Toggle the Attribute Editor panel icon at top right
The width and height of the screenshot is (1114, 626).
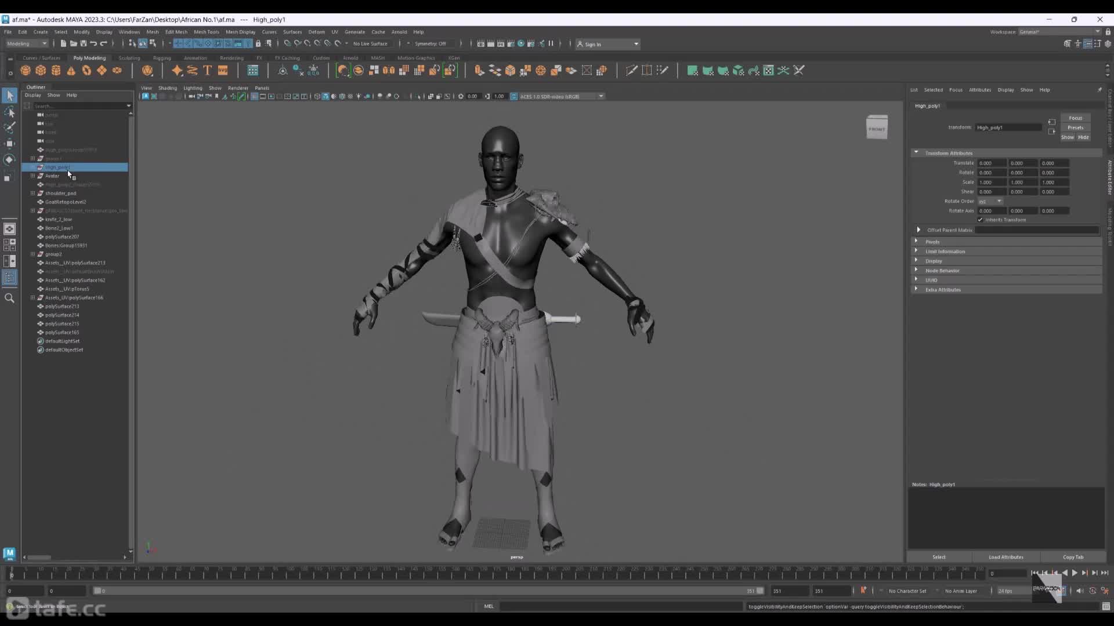[x=1088, y=43]
